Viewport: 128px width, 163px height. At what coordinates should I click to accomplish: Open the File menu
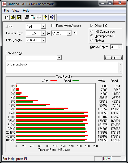coord(6,11)
